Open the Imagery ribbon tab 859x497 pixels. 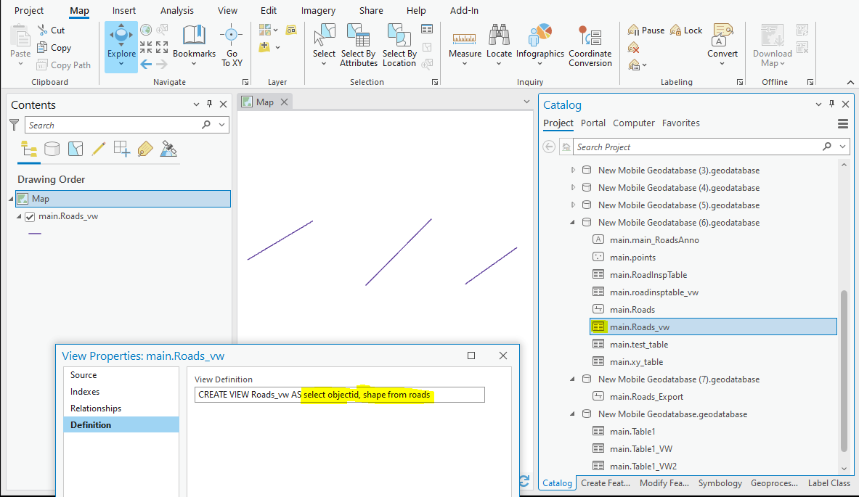318,10
